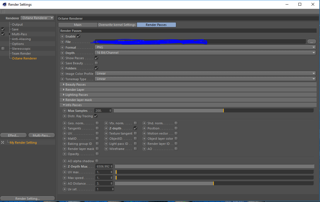Screen dimensions: 320x202
Task: Enable the Stereoscopic checkbox in left list
Action: pos(3,49)
